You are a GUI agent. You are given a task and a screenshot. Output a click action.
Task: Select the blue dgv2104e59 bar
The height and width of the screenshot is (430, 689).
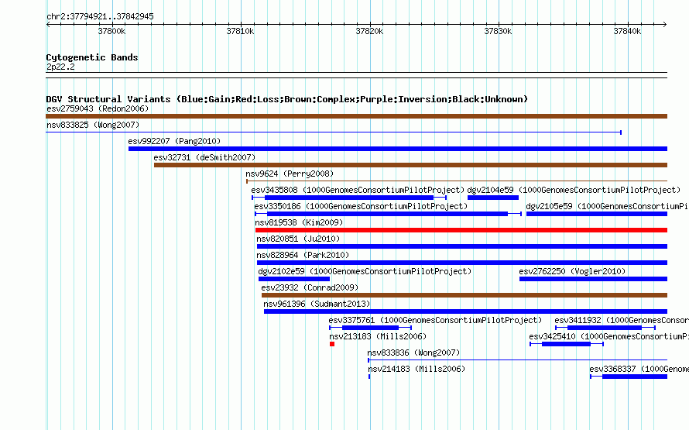[x=493, y=198]
